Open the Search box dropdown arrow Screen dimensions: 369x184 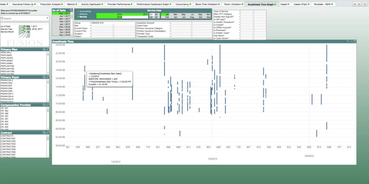[47, 18]
